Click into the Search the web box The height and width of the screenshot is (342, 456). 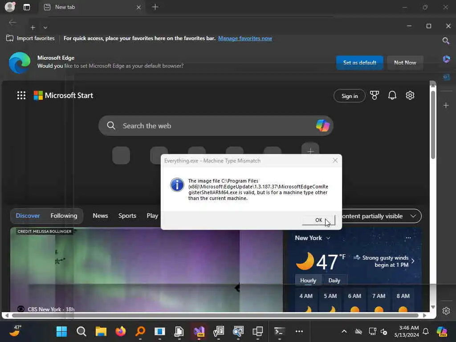tap(216, 126)
